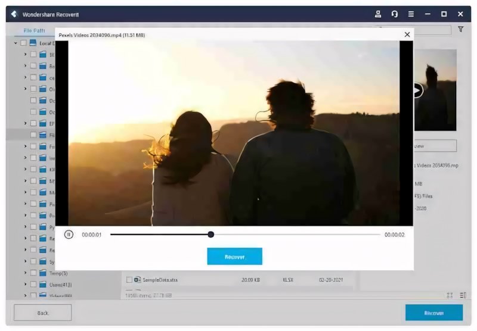Click the Local disk drive icon
Screen dimensions: 477x331
[33, 43]
